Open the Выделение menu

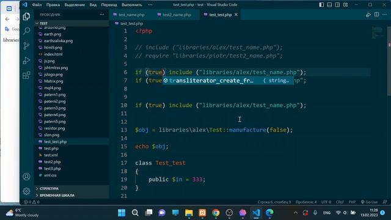tap(75, 5)
